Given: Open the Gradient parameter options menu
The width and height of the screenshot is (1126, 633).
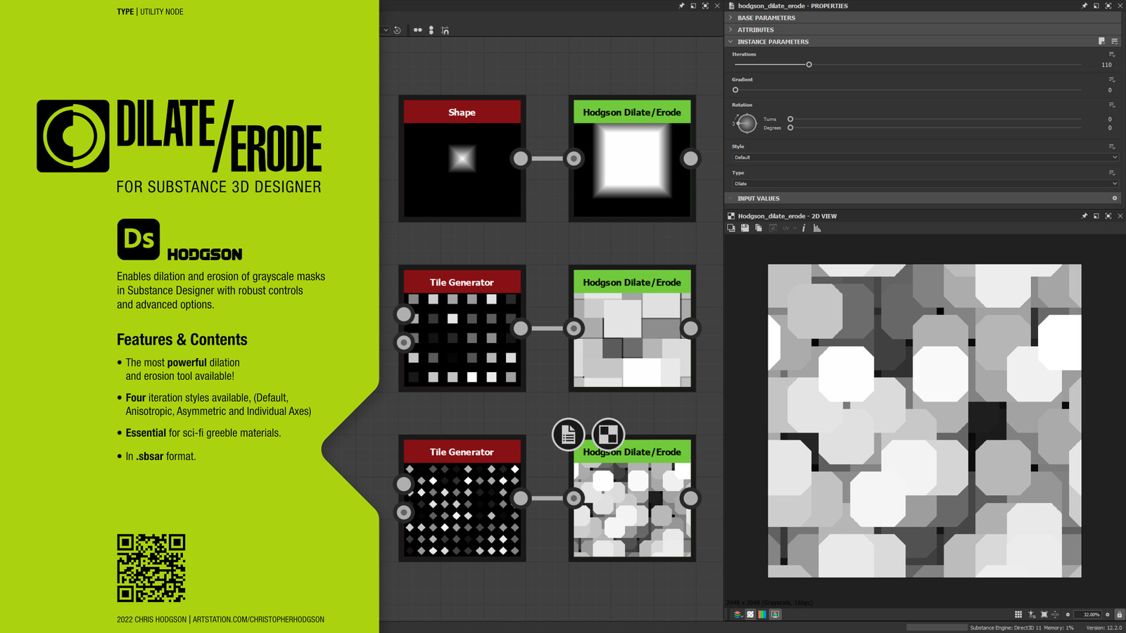Looking at the screenshot, I should 1112,79.
